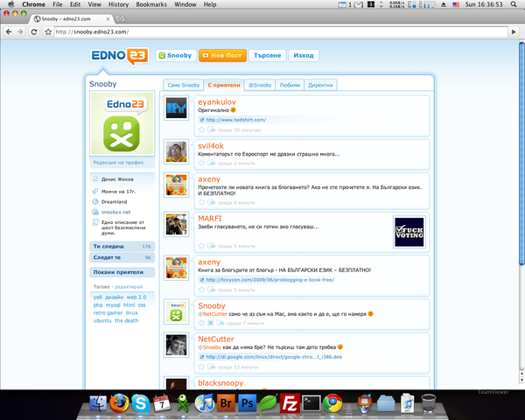Screen dimensions: 525x420
Task: Open the Trash in the dock
Action: (428, 403)
